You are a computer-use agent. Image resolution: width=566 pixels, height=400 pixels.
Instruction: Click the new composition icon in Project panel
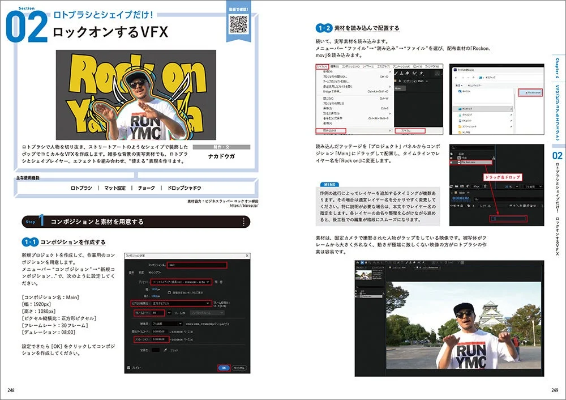[462, 187]
